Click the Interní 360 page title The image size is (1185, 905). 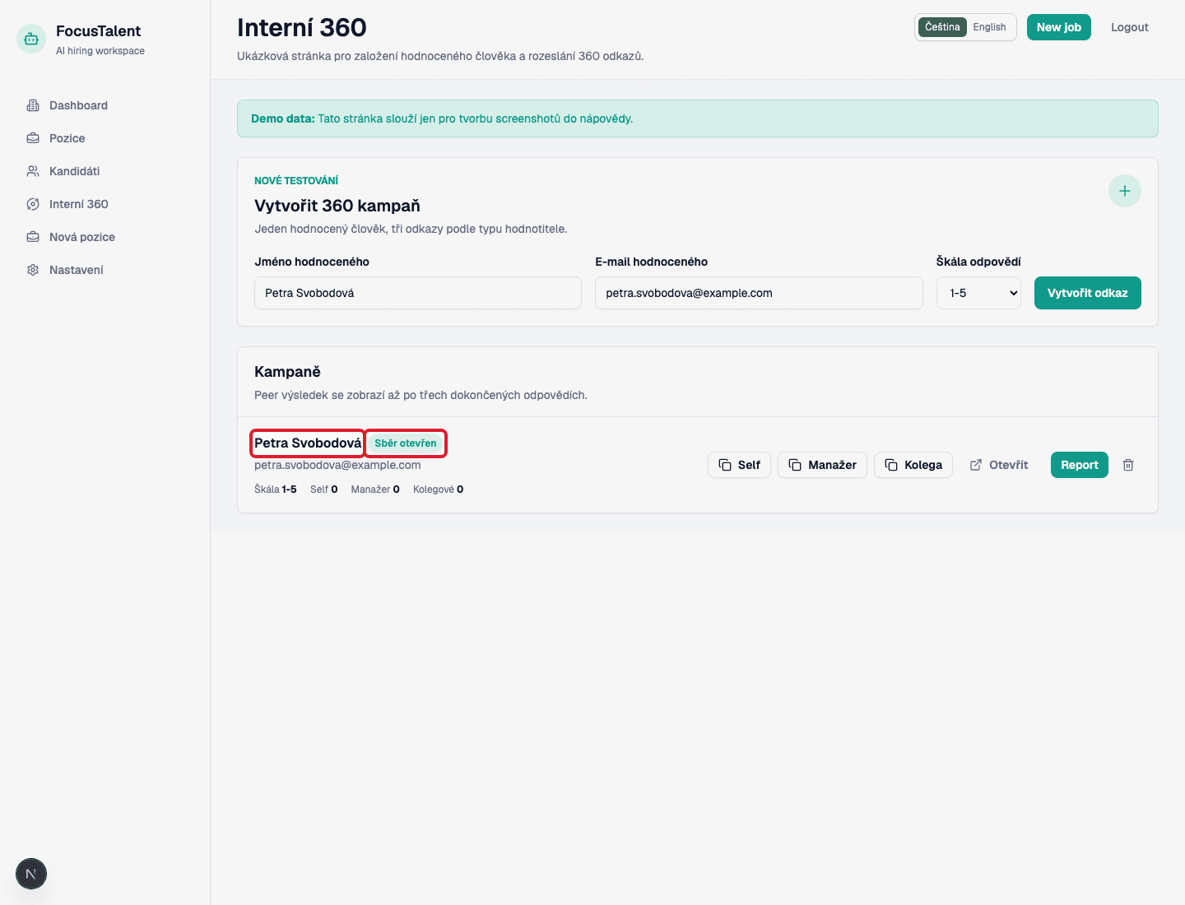point(302,28)
